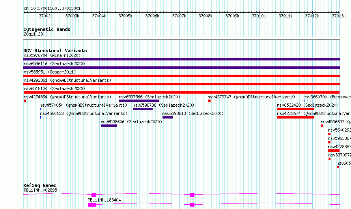The height and width of the screenshot is (209, 351).
Task: Click the nsv4570050 variant label
Action: pyautogui.click(x=83, y=105)
